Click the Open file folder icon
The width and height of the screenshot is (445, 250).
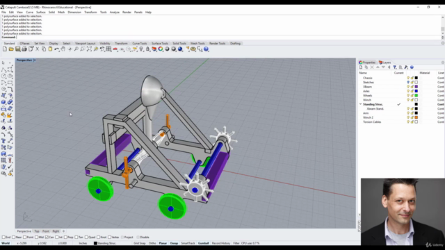pyautogui.click(x=11, y=49)
